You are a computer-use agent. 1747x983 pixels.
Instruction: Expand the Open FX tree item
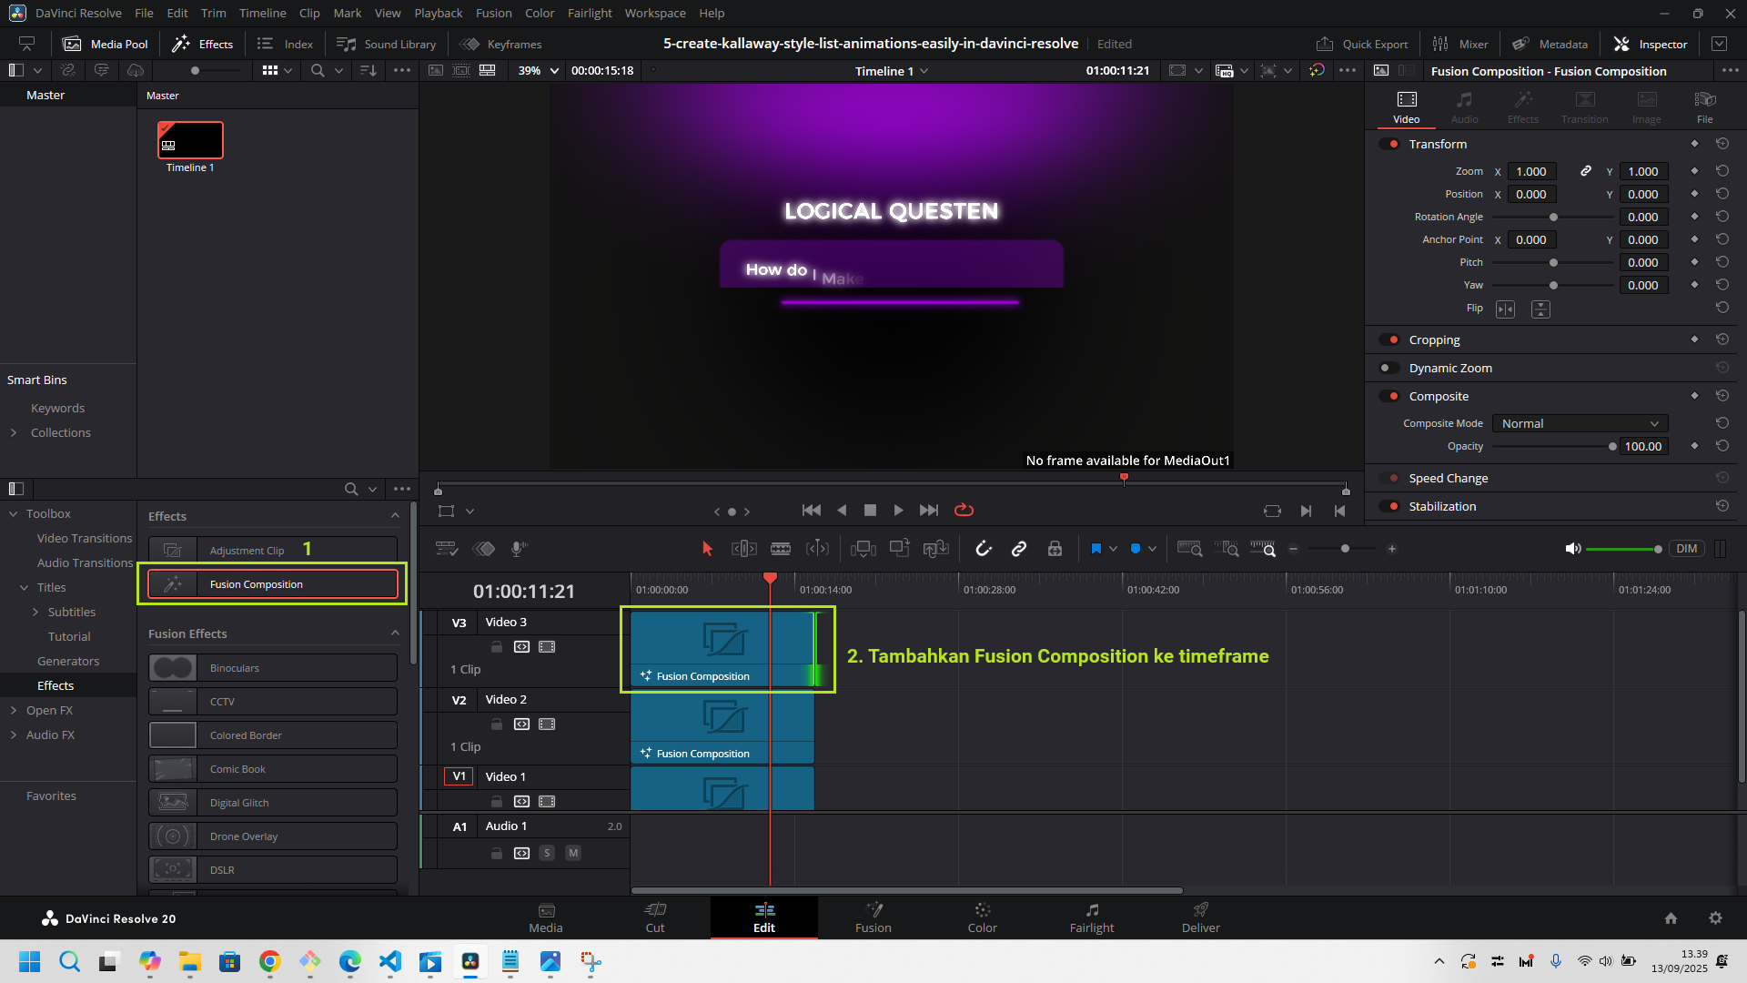tap(14, 710)
